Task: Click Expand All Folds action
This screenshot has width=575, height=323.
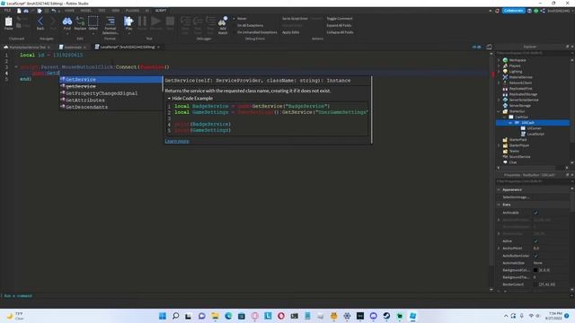Action: pyautogui.click(x=339, y=25)
